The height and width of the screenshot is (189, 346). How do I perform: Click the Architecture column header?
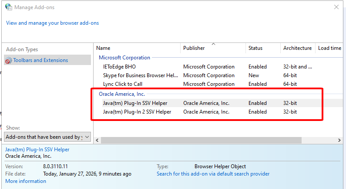tap(297, 48)
